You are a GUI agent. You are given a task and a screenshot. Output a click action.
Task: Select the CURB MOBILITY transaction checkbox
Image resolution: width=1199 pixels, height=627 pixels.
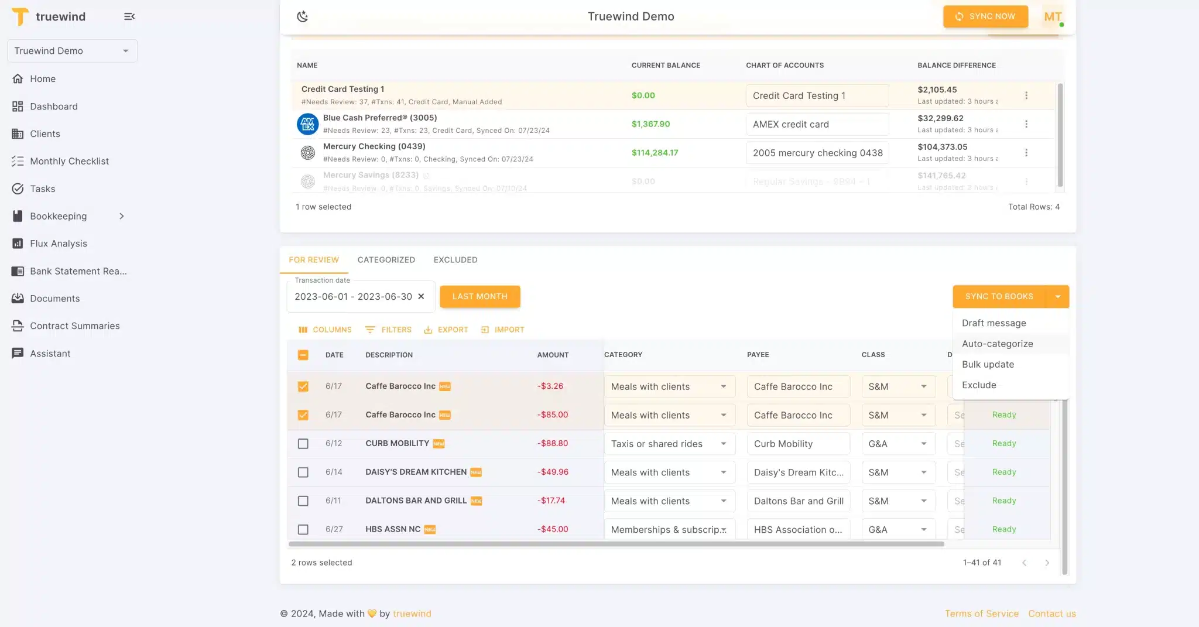tap(303, 444)
